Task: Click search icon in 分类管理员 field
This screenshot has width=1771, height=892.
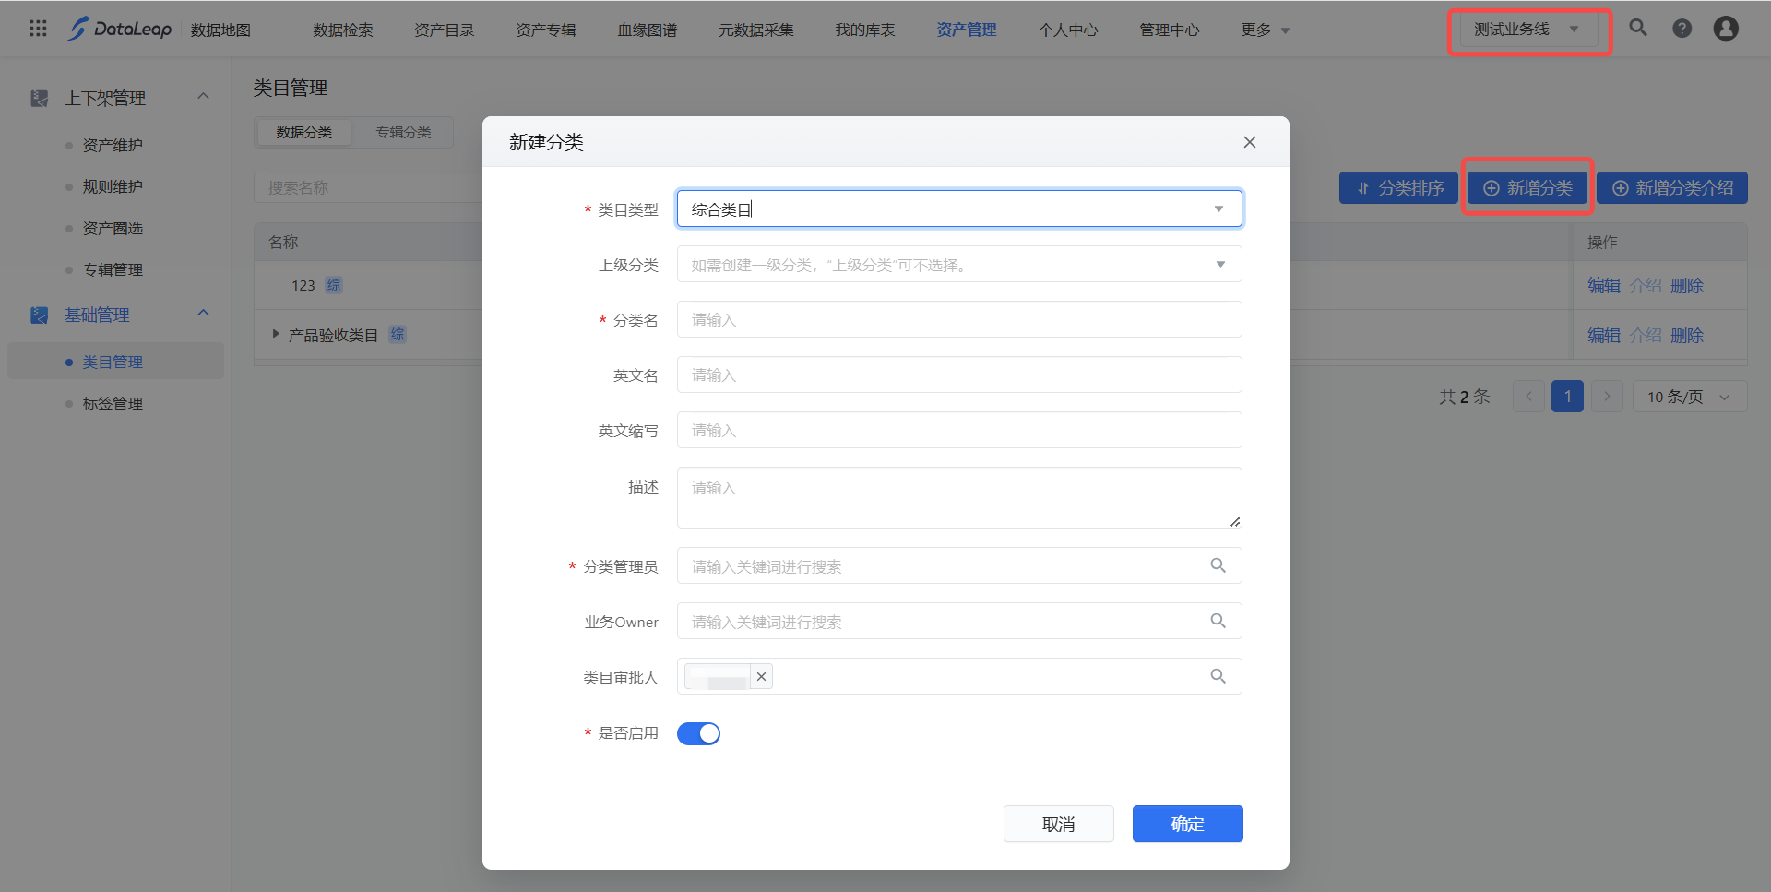Action: pos(1218,565)
